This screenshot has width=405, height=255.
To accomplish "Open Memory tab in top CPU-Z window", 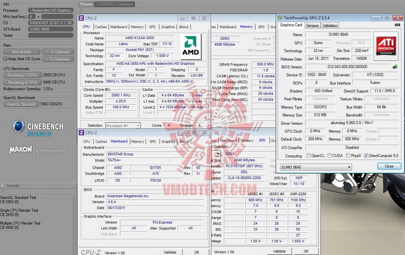I will coord(137,27).
